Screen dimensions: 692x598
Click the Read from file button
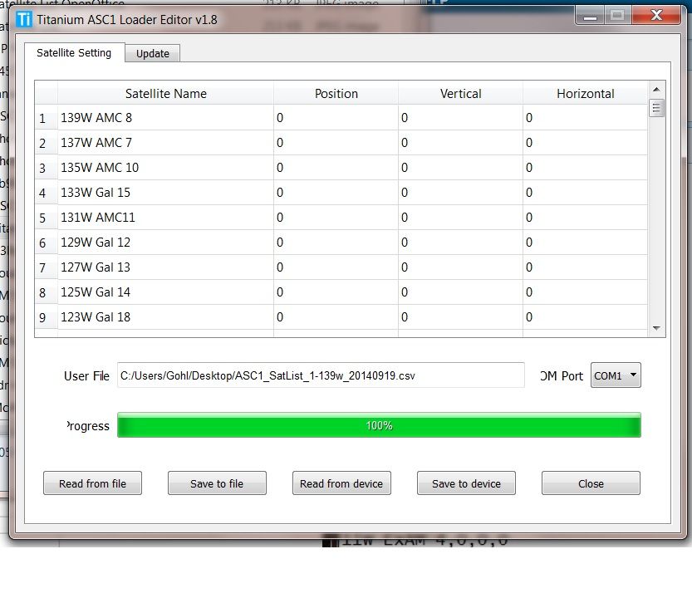coord(93,483)
